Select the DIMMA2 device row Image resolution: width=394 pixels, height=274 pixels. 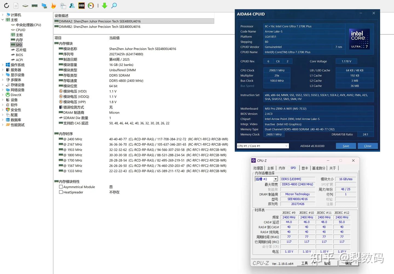(x=134, y=21)
